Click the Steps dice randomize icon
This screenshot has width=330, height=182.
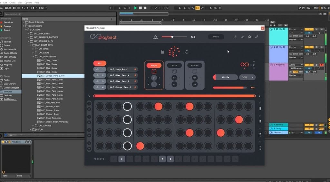click(x=154, y=71)
